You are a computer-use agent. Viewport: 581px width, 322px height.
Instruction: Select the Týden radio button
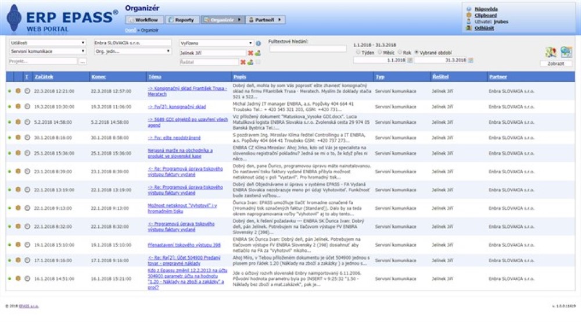(358, 53)
